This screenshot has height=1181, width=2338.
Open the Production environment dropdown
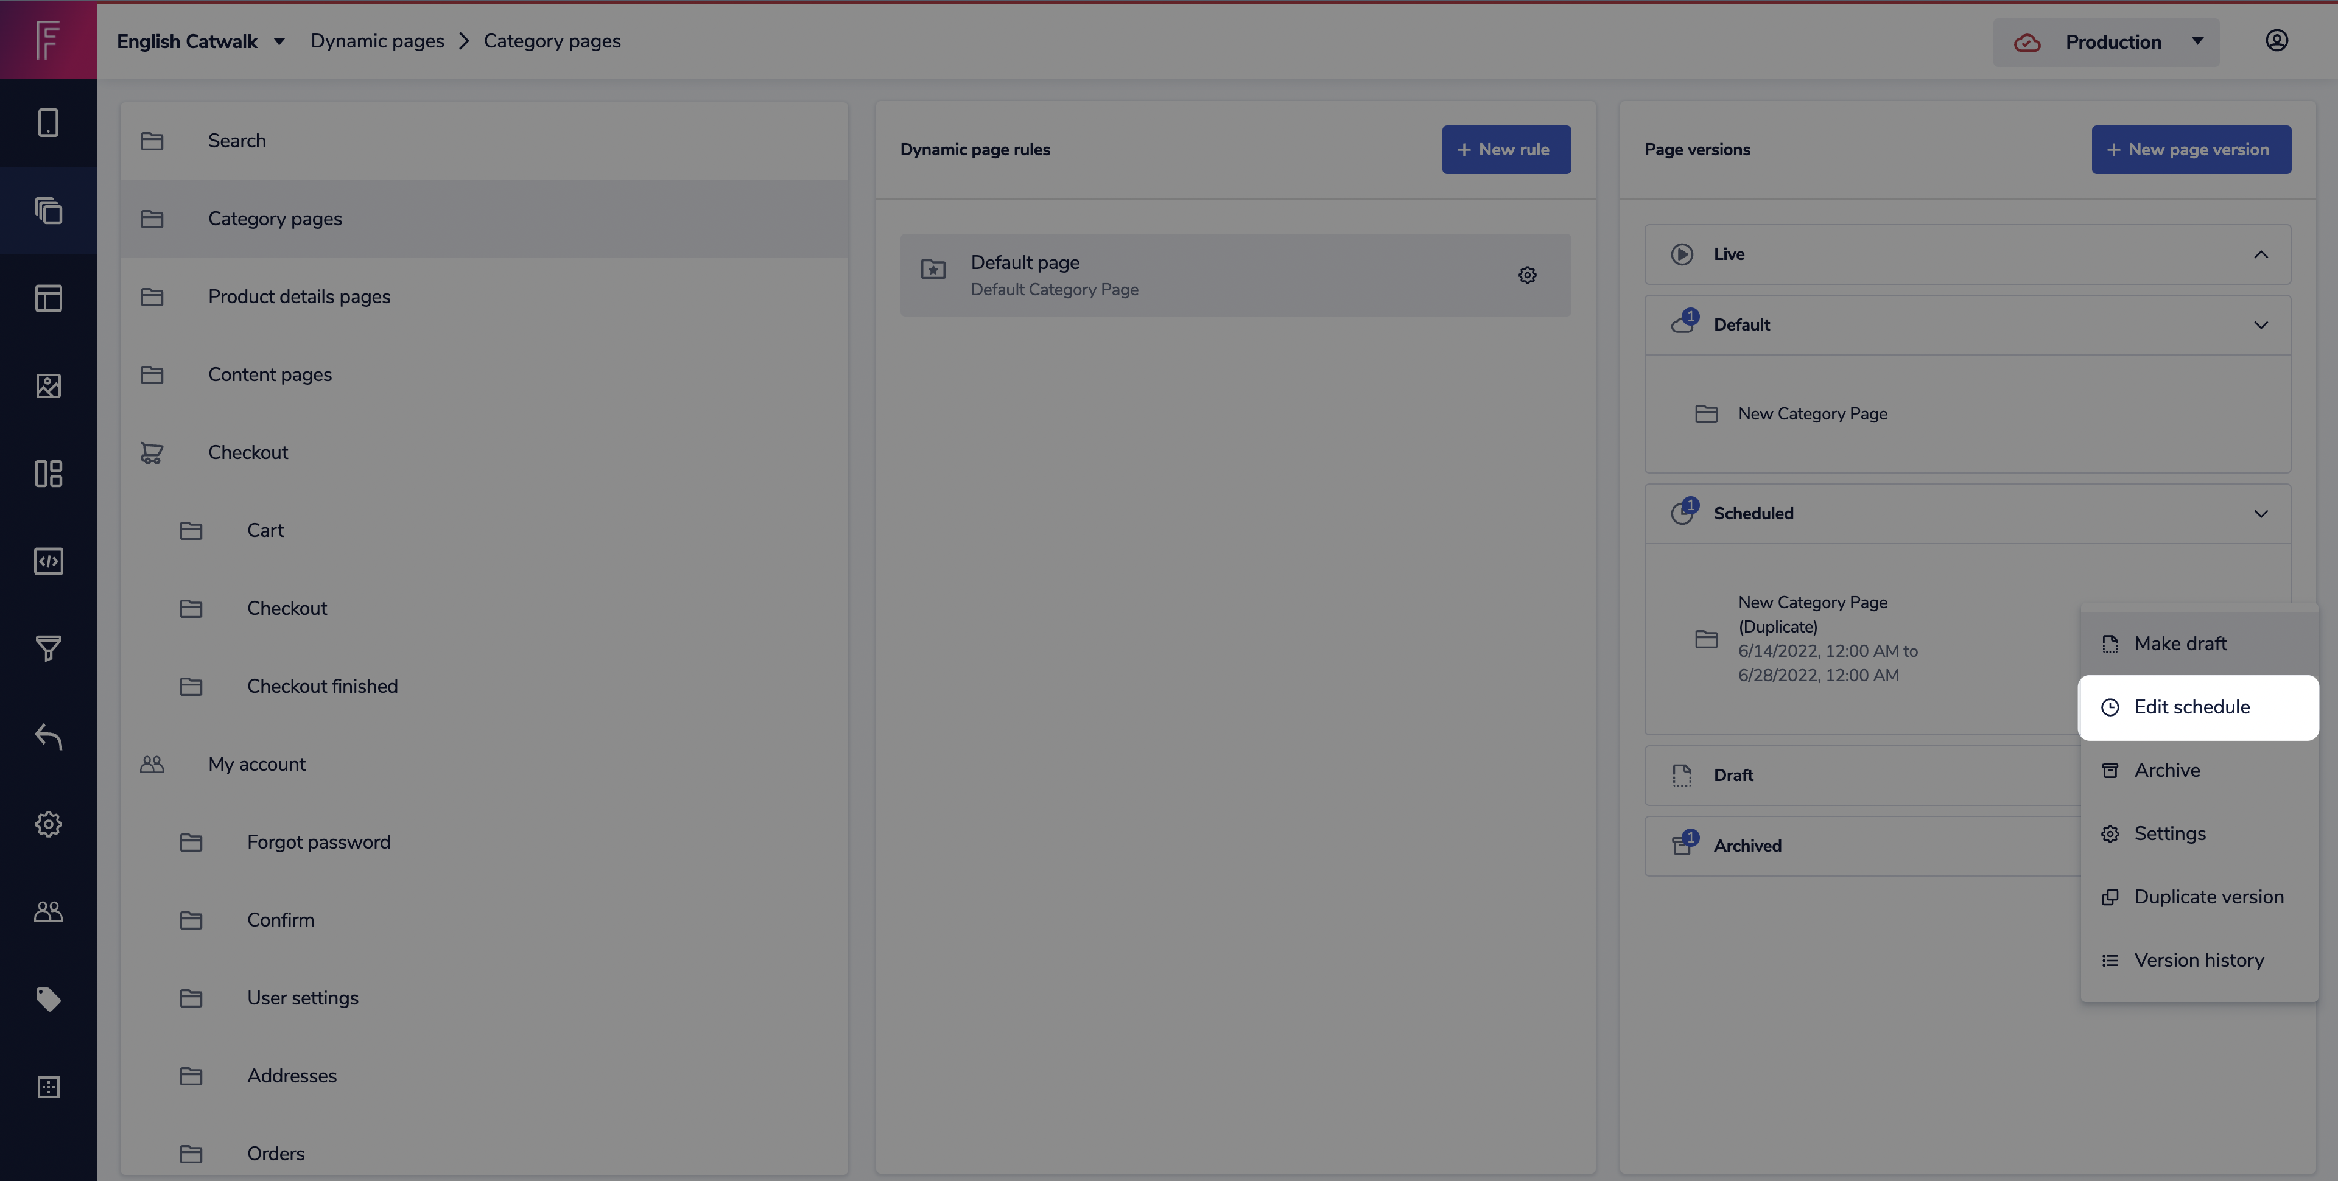click(x=2107, y=42)
